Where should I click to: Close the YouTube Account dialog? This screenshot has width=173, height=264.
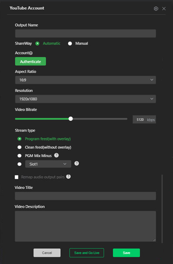[164, 9]
